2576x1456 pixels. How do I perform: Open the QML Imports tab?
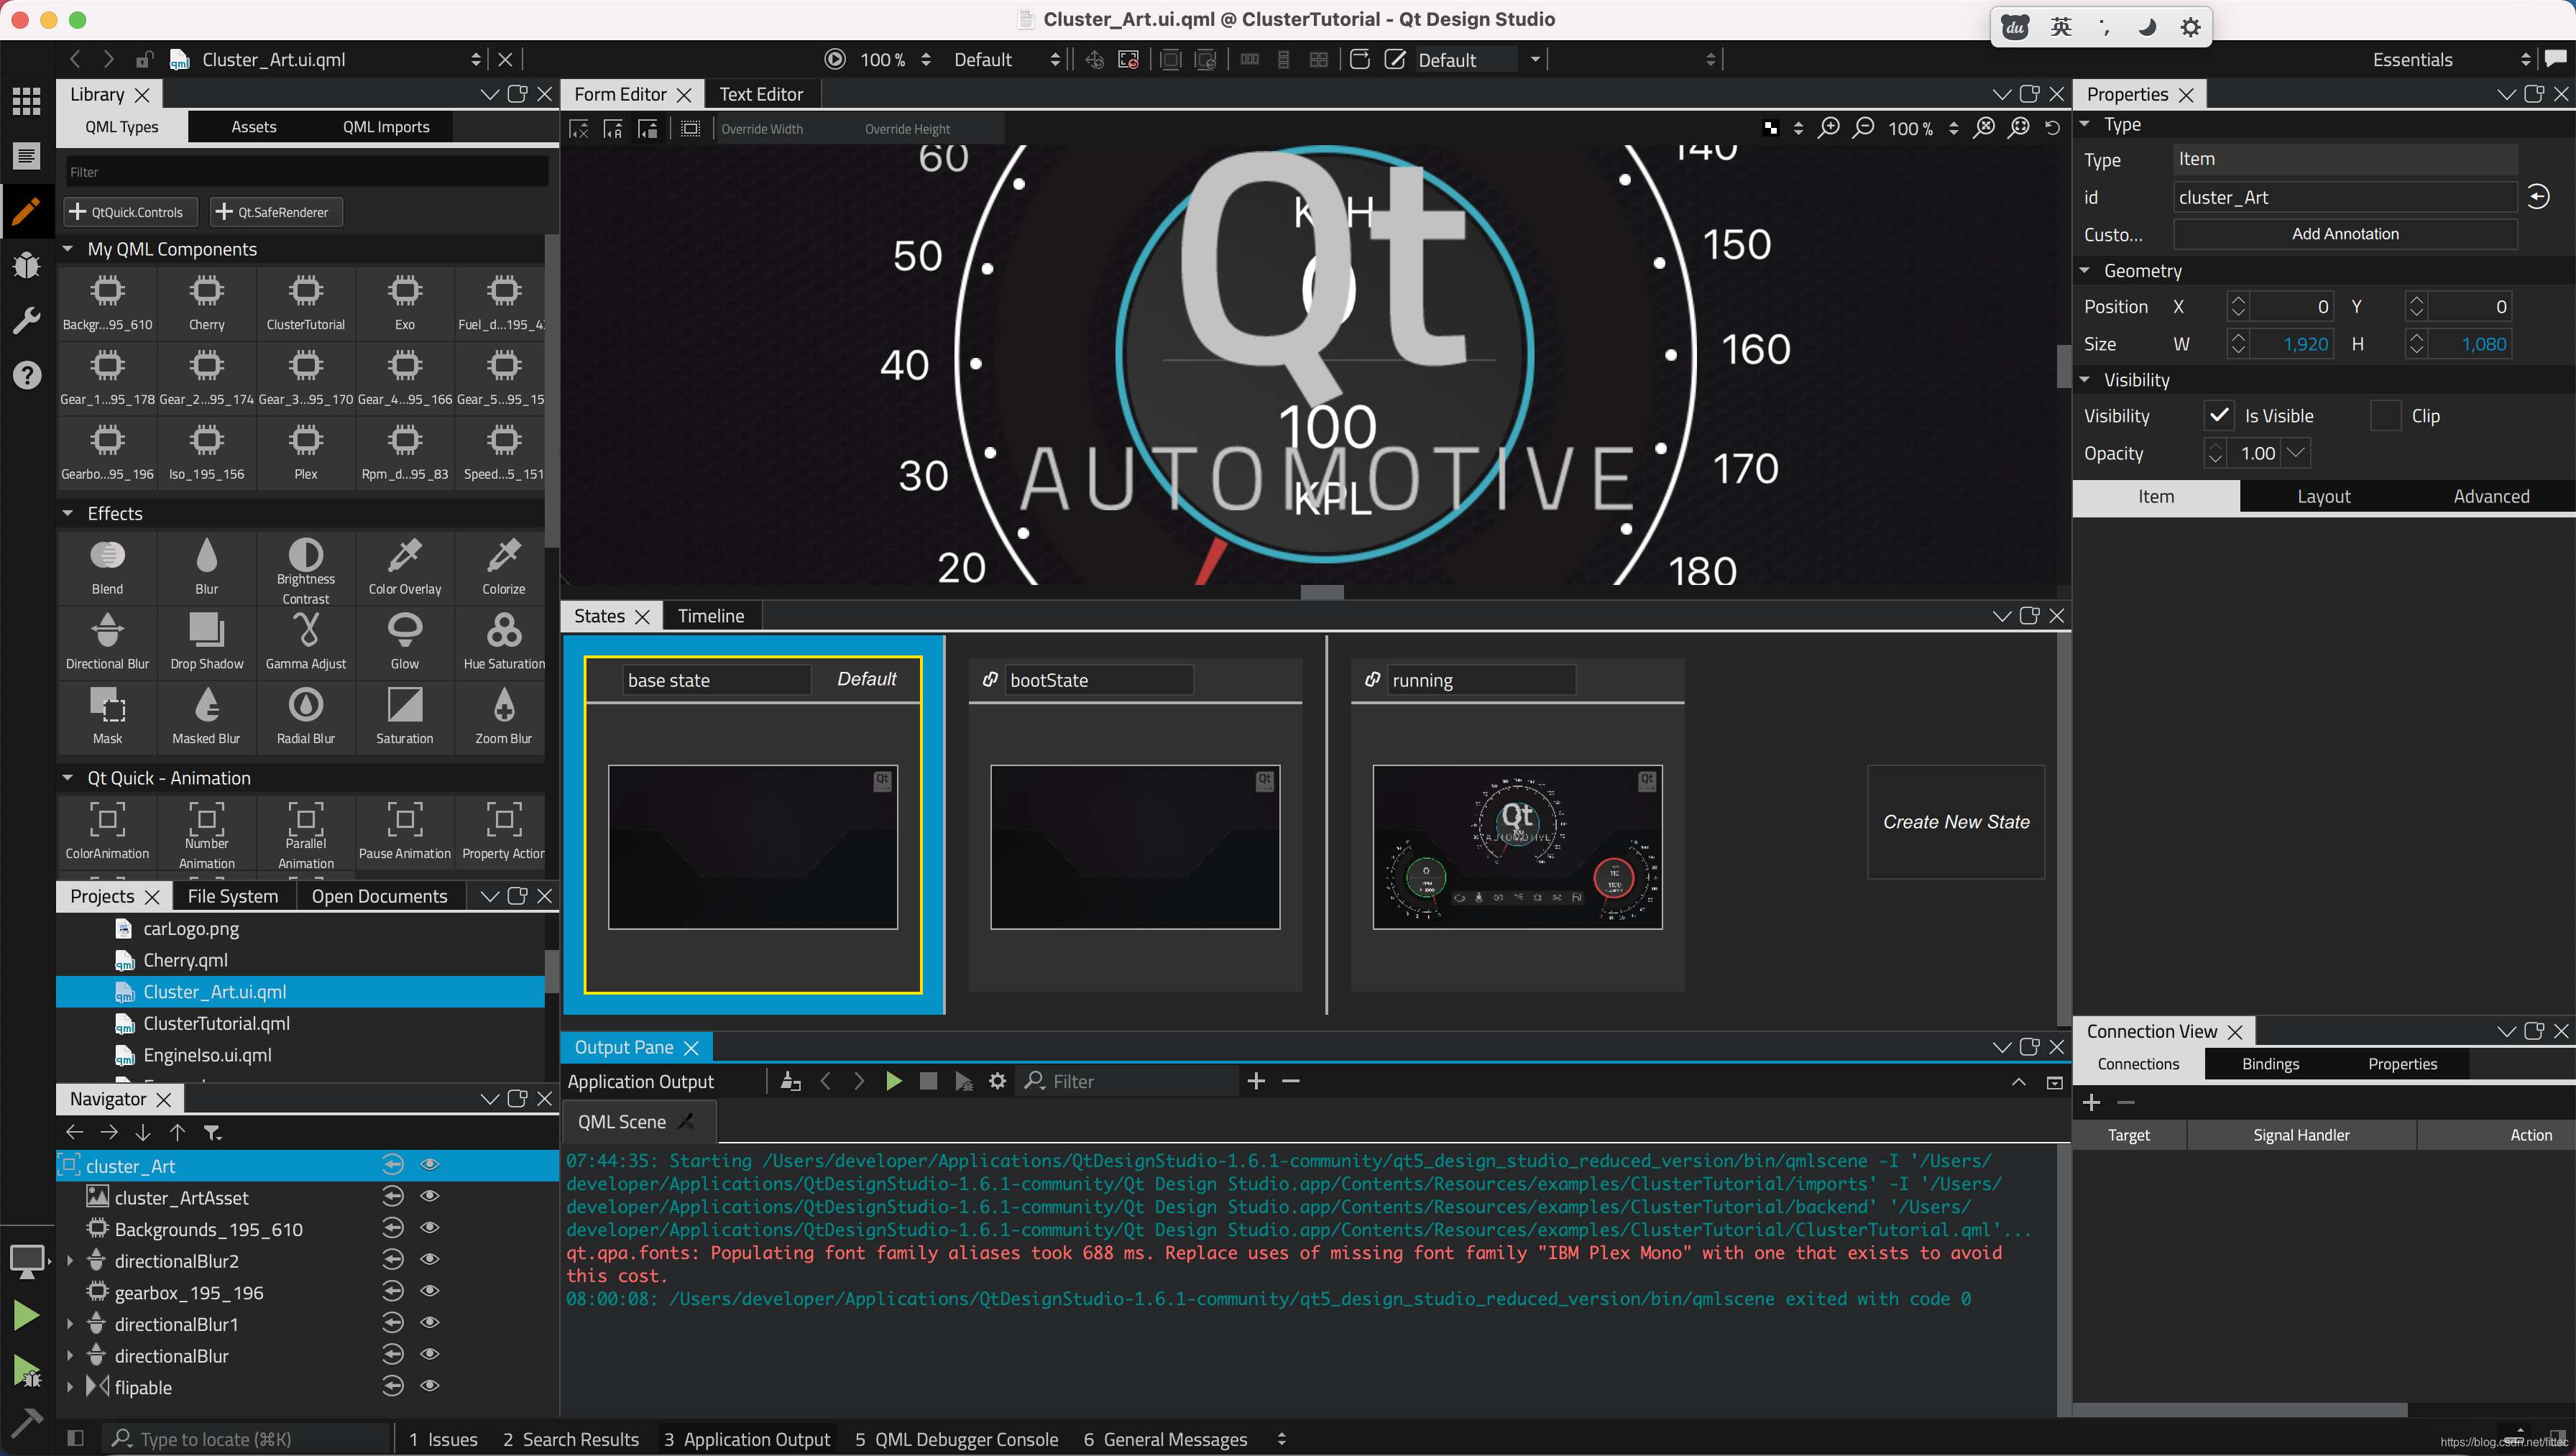(386, 127)
